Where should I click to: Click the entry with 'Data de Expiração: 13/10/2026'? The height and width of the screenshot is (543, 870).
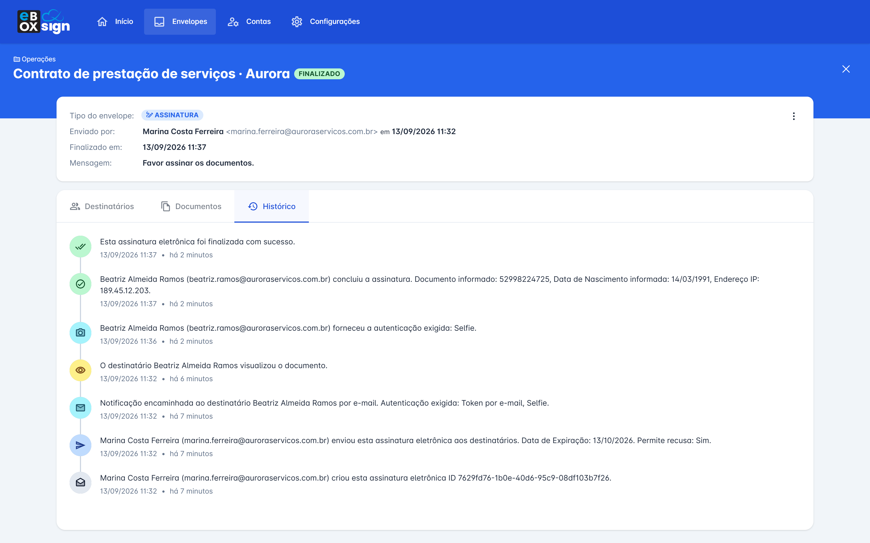coord(406,440)
